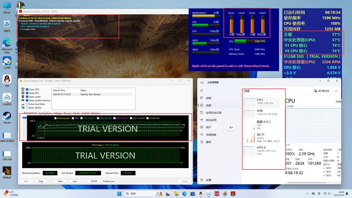The height and width of the screenshot is (198, 352).
Task: Open the taskbar clock and date
Action: [339, 194]
